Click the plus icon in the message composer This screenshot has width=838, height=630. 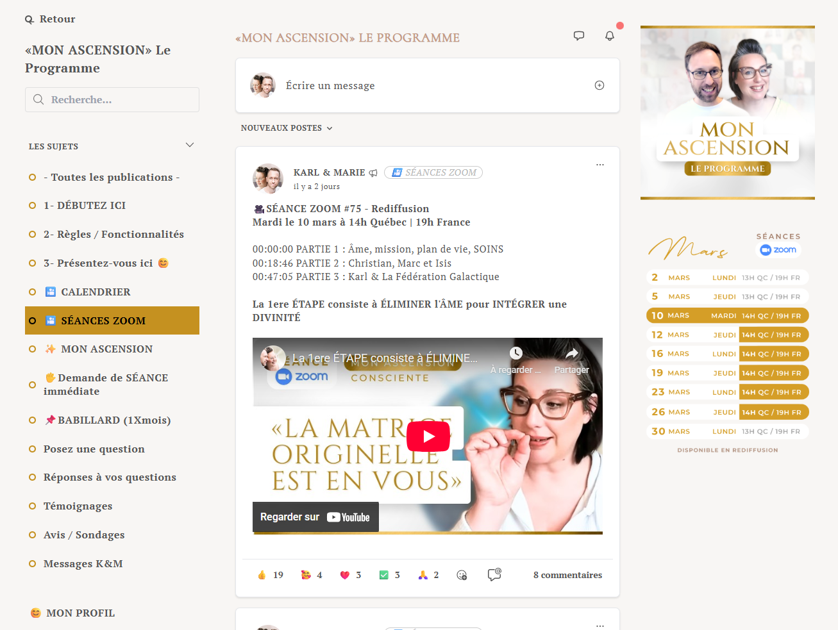pyautogui.click(x=599, y=85)
